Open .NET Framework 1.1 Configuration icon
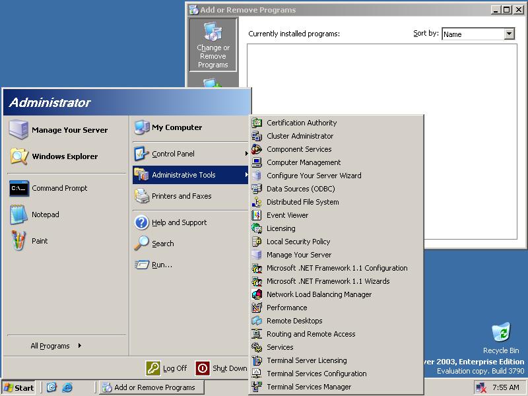Screen dimensions: 528x396 tap(257, 268)
